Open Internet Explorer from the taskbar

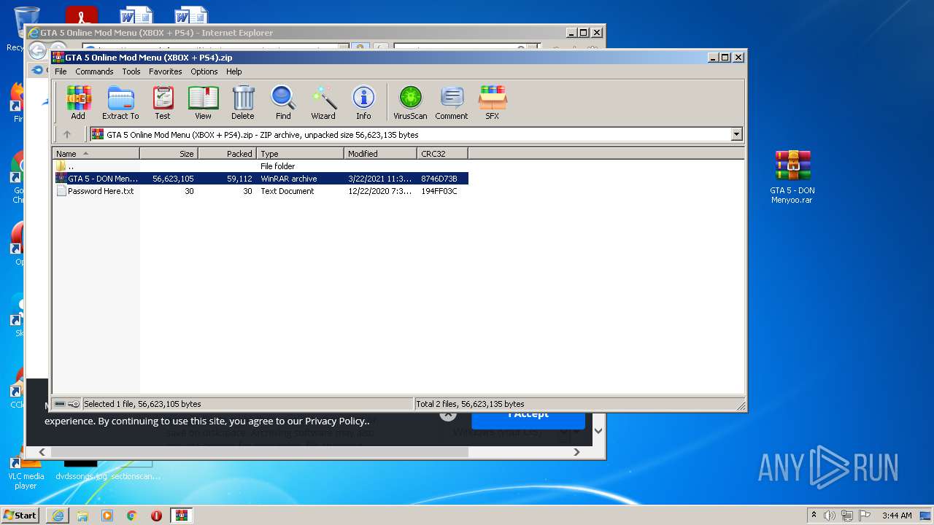coord(58,516)
